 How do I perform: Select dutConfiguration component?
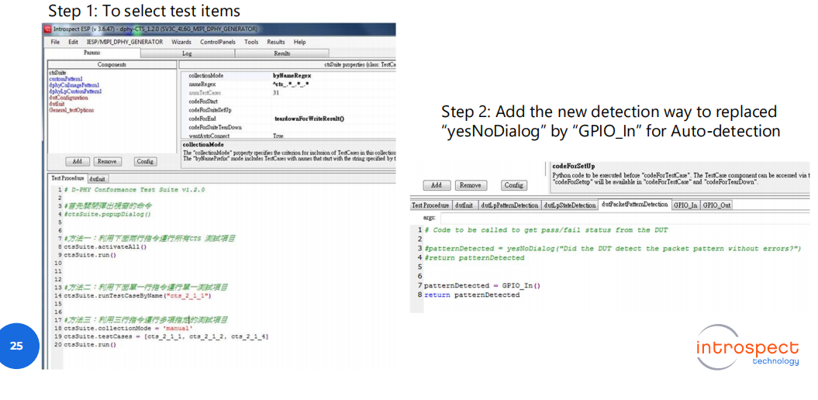pos(68,97)
